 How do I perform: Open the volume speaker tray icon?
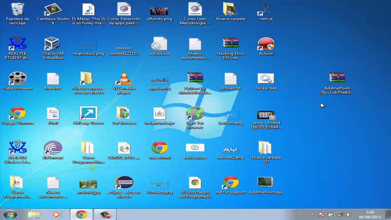tap(349, 215)
